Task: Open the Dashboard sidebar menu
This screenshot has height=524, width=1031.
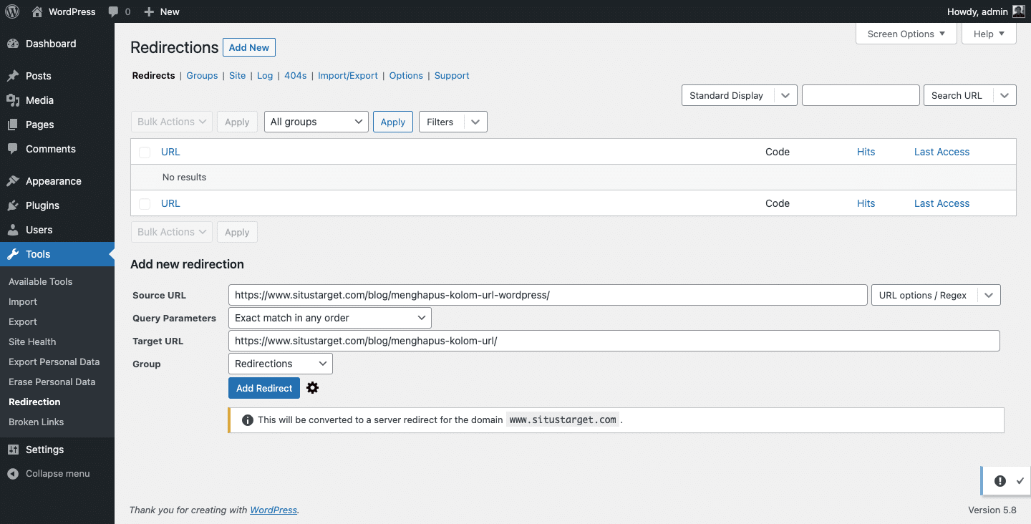Action: click(57, 44)
